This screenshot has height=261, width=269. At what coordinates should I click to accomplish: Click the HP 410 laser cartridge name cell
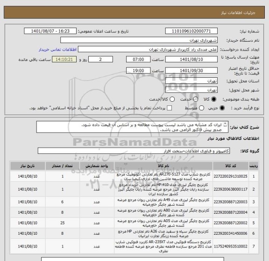click(163, 189)
